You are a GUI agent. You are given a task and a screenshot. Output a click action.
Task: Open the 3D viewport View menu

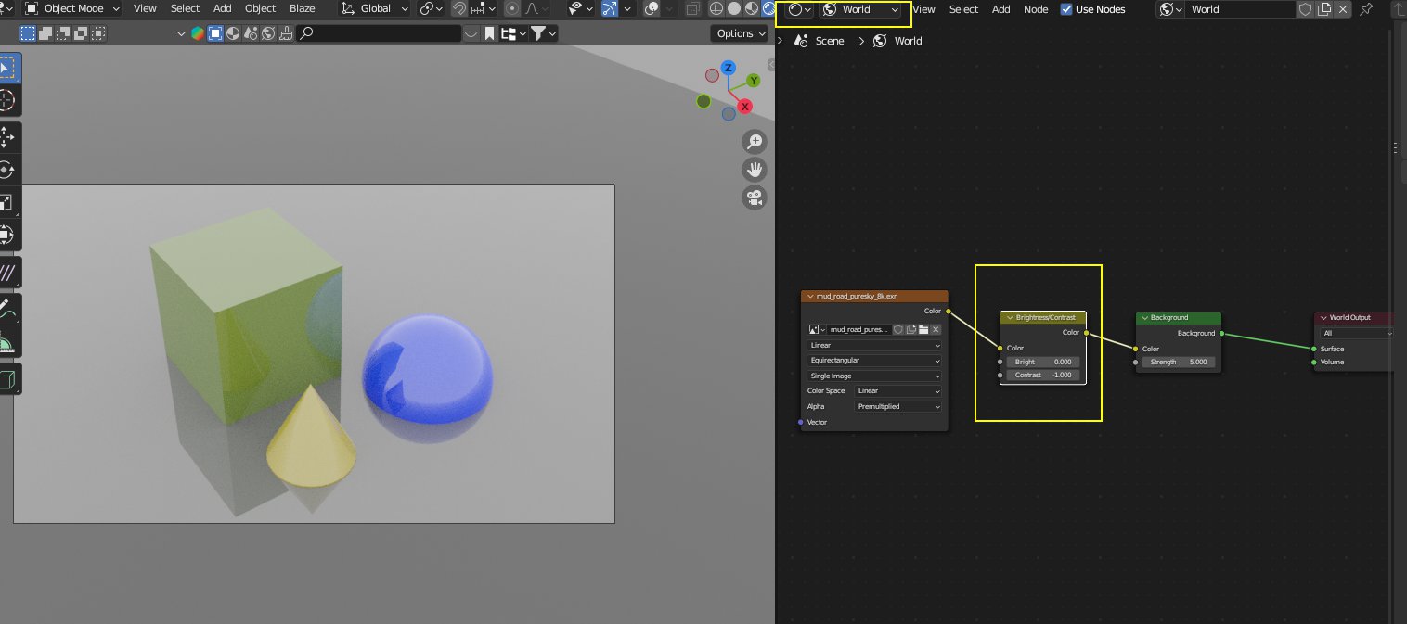(145, 8)
